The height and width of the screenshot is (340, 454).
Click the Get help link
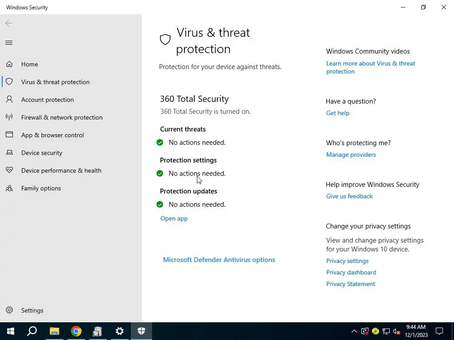point(337,113)
